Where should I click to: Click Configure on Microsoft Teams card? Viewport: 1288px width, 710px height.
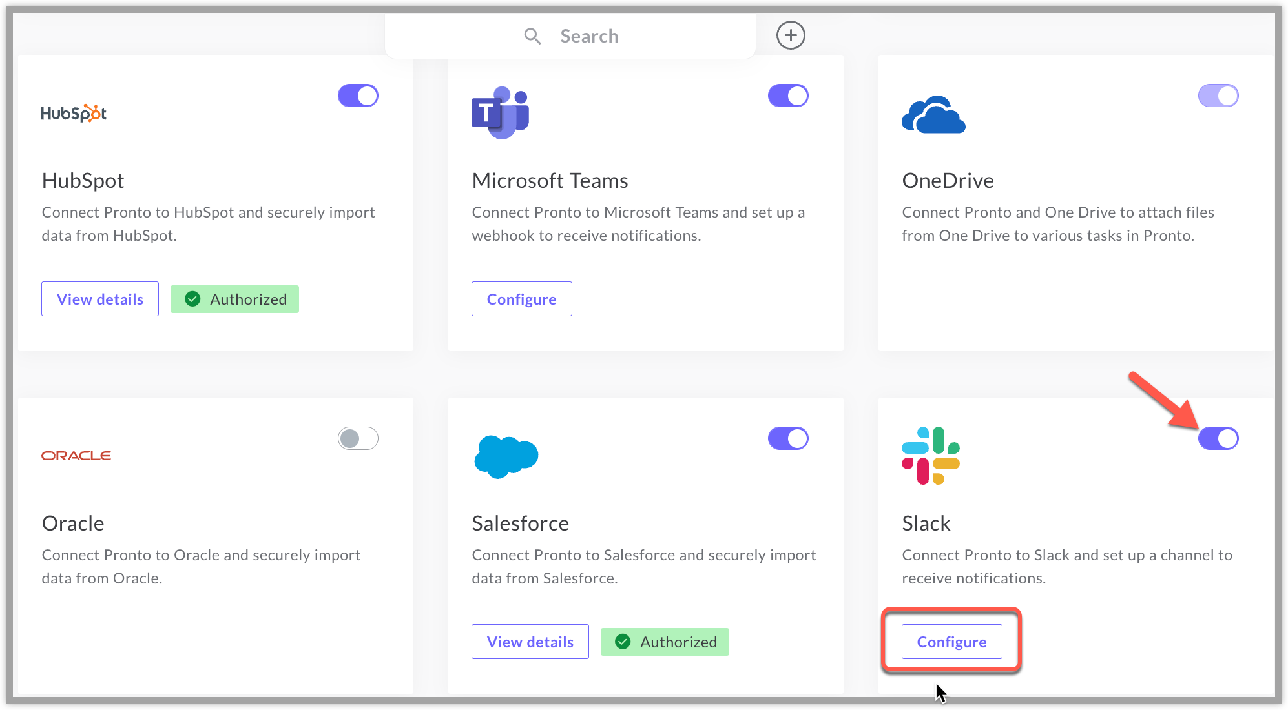tap(522, 299)
